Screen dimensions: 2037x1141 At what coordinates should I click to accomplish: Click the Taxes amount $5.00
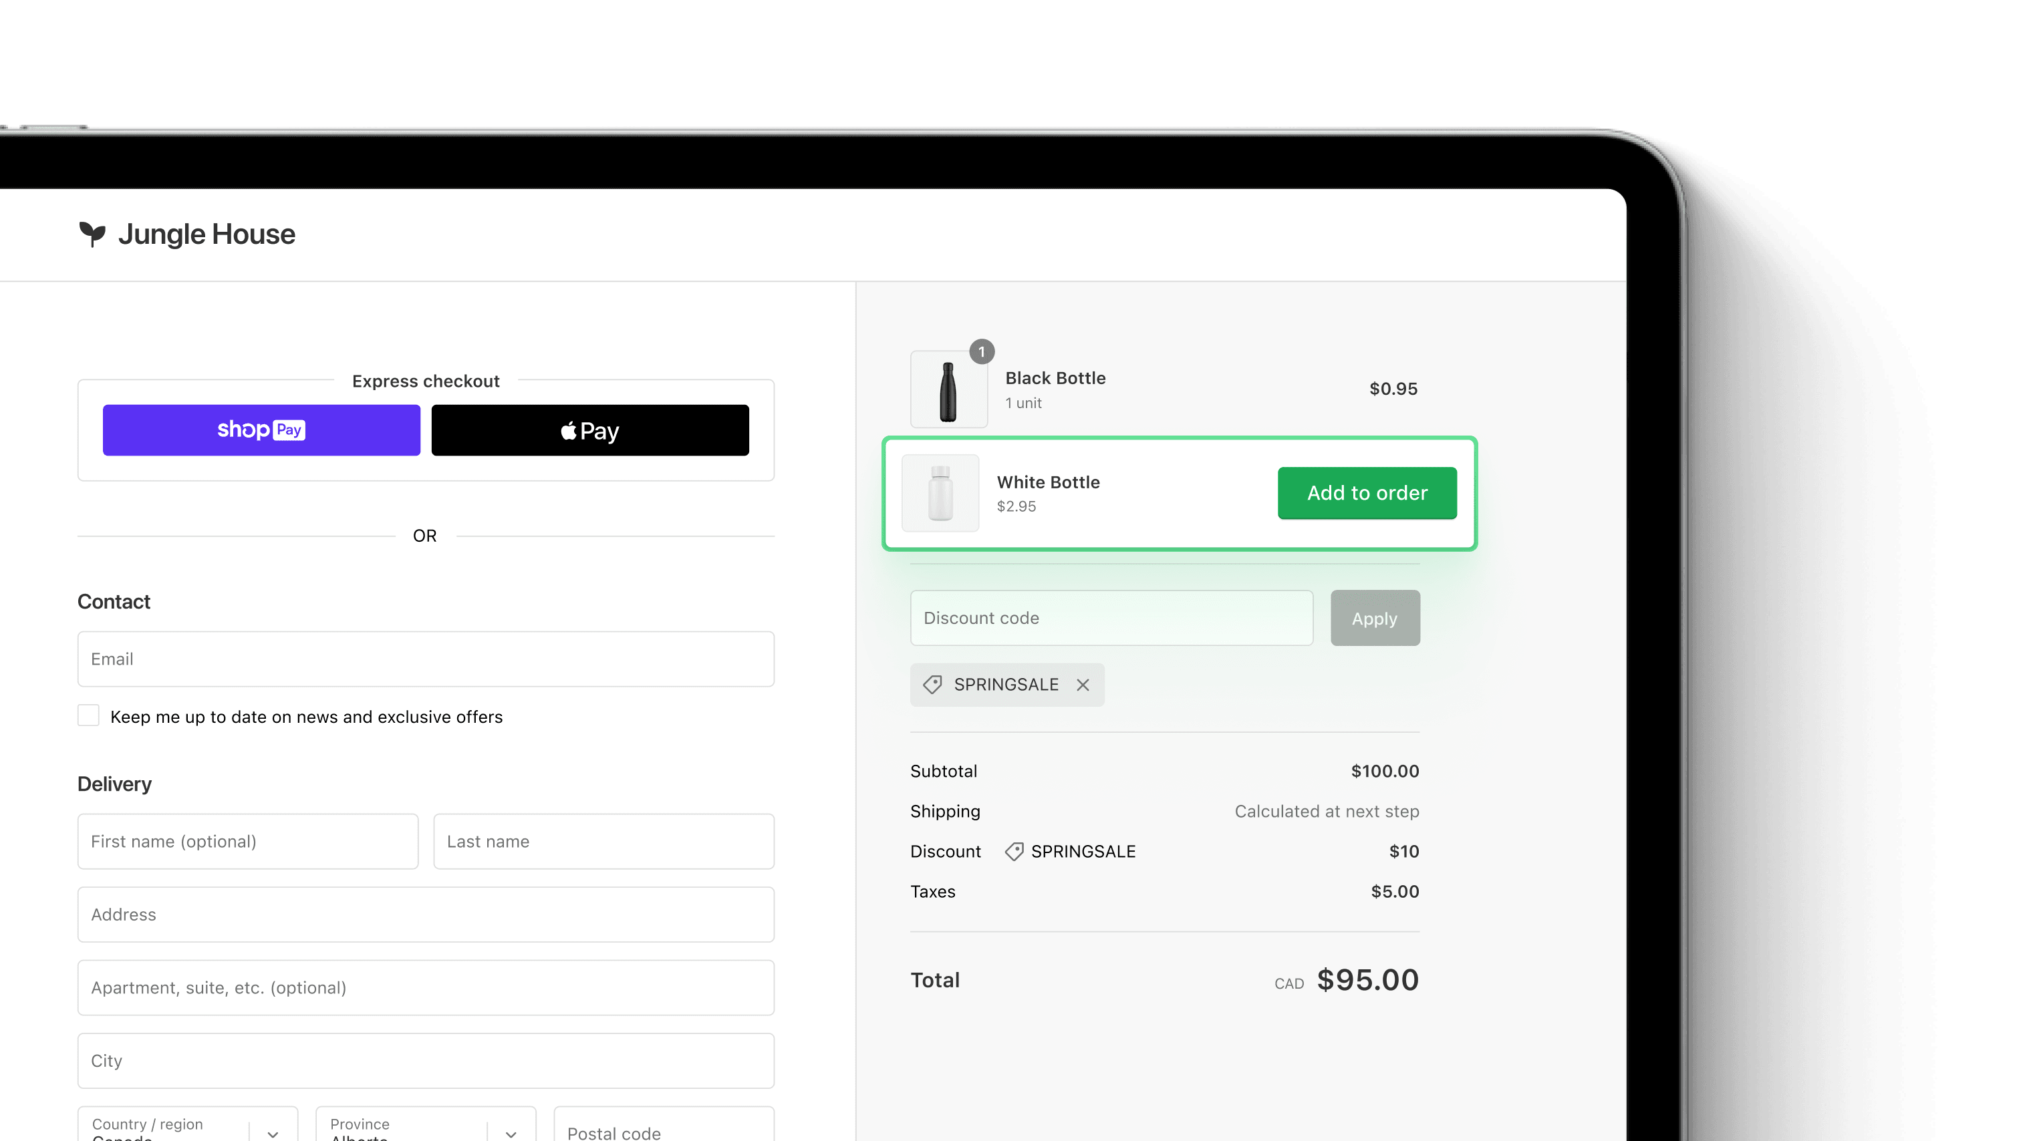tap(1395, 892)
